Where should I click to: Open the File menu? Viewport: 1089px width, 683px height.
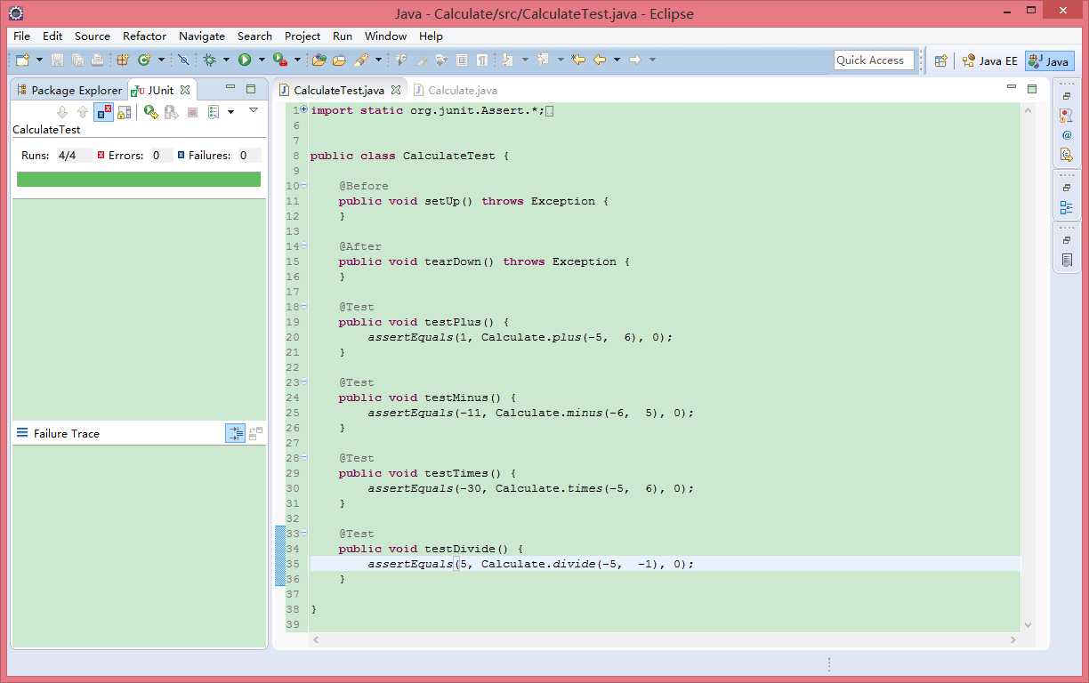pos(22,36)
